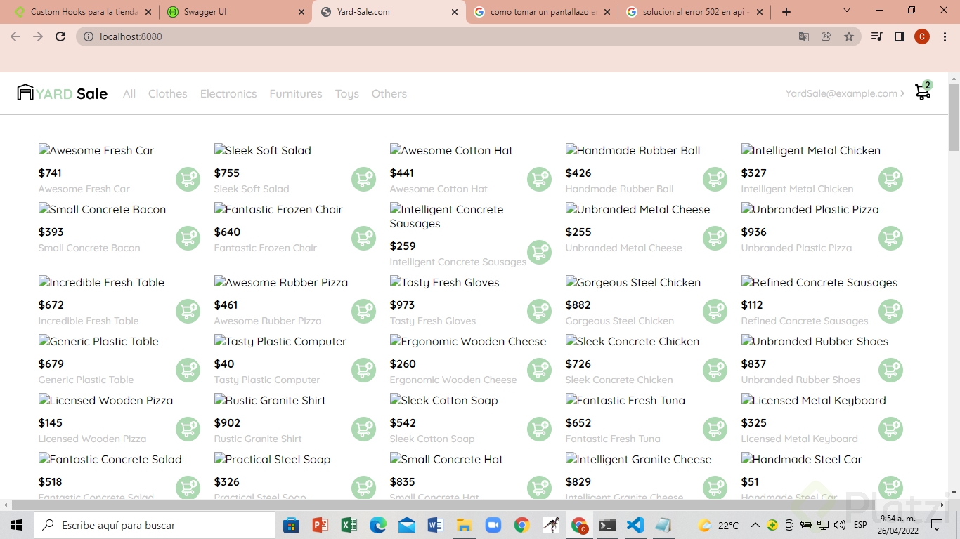
Task: Add Gorgeous Steel Chicken to cart
Action: click(x=715, y=312)
